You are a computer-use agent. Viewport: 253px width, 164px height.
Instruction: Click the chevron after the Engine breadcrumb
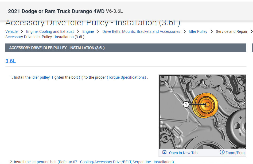[98, 31]
